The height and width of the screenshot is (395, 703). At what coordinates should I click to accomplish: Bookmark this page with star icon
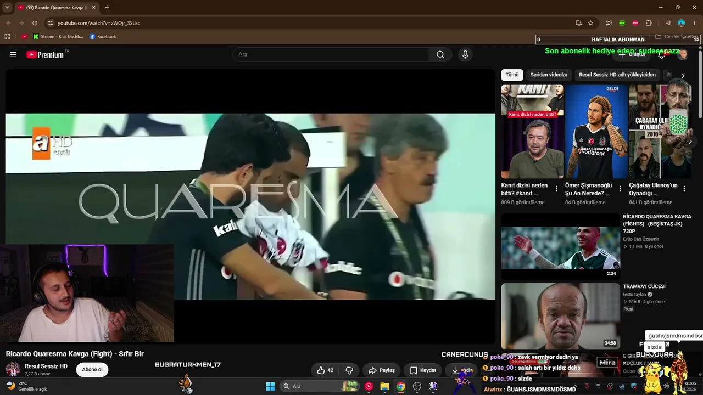pyautogui.click(x=590, y=23)
